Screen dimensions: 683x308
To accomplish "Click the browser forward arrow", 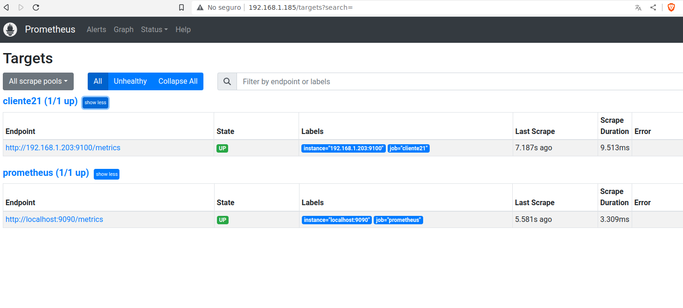I will [21, 7].
